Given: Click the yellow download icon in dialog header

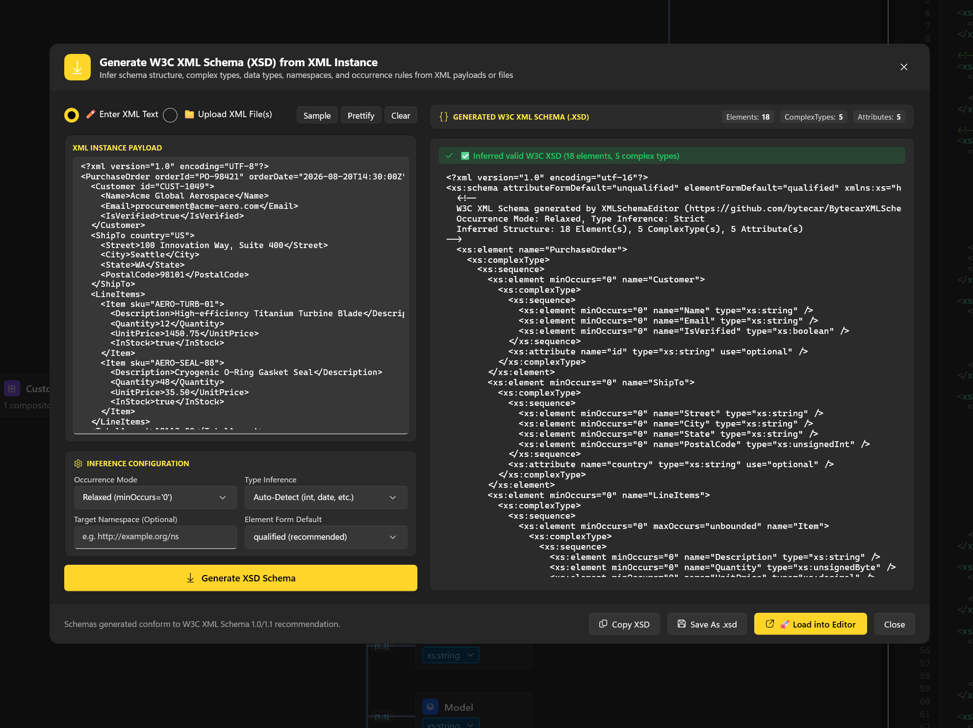Looking at the screenshot, I should (x=77, y=67).
